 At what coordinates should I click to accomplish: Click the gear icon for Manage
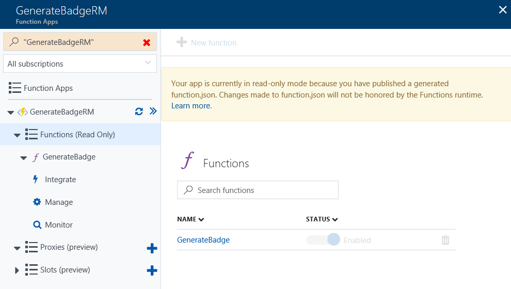tap(37, 202)
